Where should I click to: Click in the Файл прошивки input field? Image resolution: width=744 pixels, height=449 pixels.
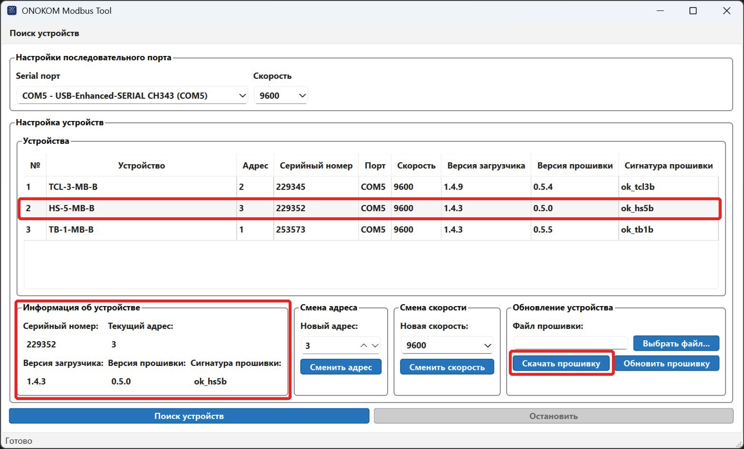(x=570, y=343)
